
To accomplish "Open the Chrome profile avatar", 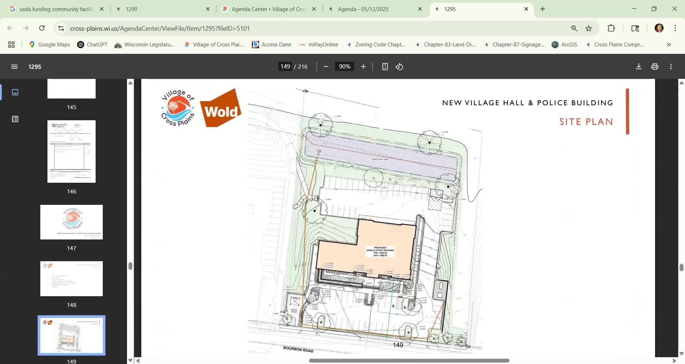I will (x=659, y=28).
